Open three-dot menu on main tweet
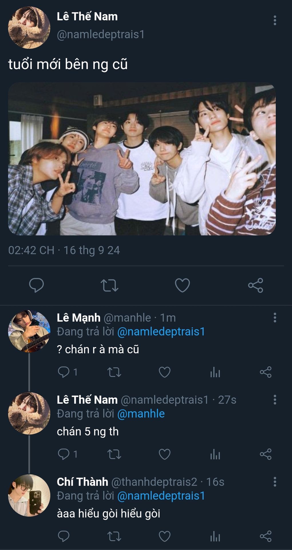This screenshot has height=550, width=292. 275,20
